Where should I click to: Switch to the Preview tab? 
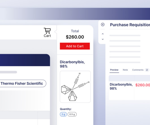[114, 70]
